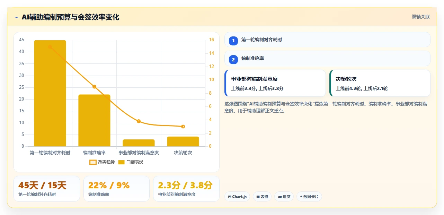Open the 决策轮次 card

tap(380, 83)
